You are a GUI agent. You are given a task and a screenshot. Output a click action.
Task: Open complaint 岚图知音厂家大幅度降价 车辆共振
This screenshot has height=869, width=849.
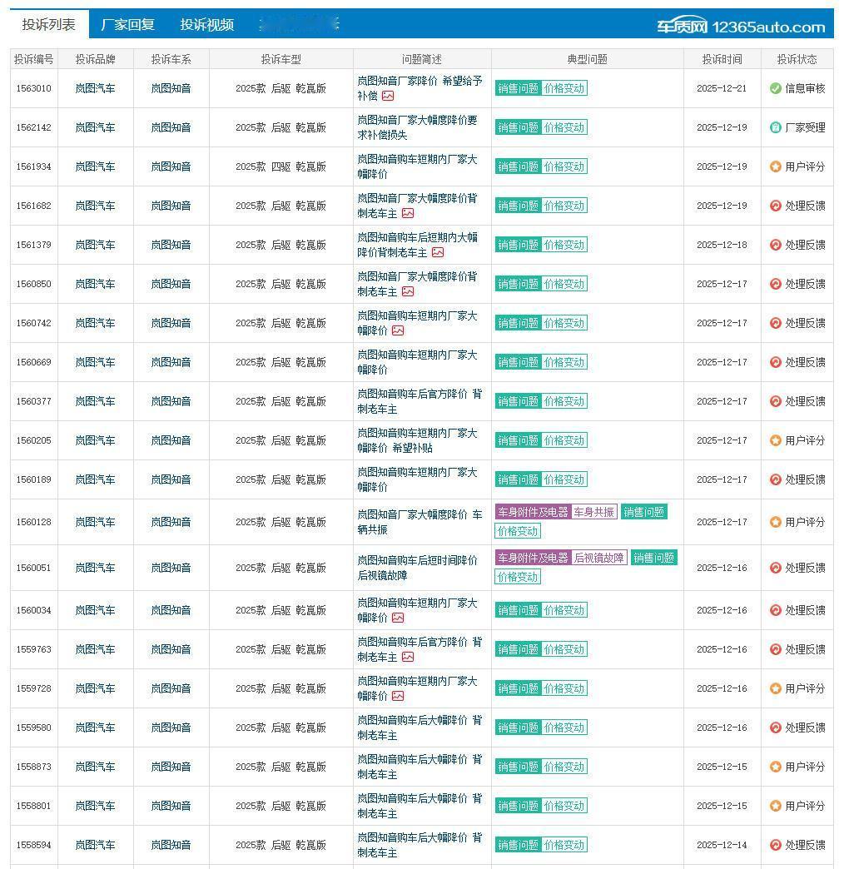[x=420, y=522]
